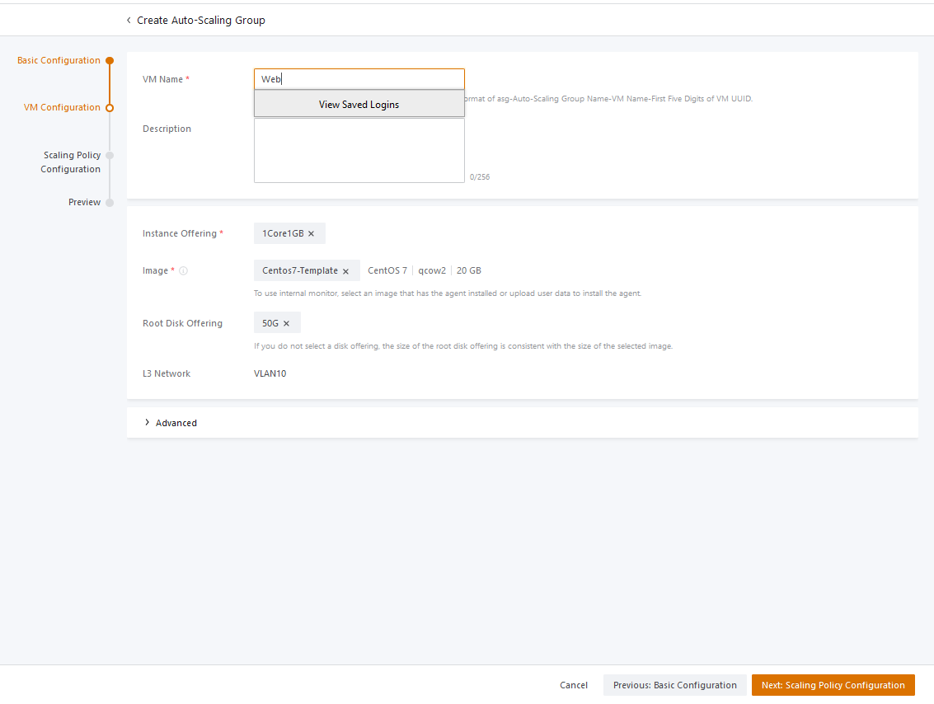934x704 pixels.
Task: Click the Centos7-Template image tag text
Action: coord(300,271)
